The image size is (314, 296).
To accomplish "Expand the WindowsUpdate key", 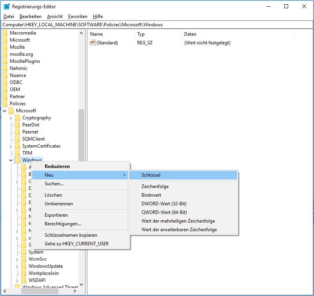I will 17,267.
